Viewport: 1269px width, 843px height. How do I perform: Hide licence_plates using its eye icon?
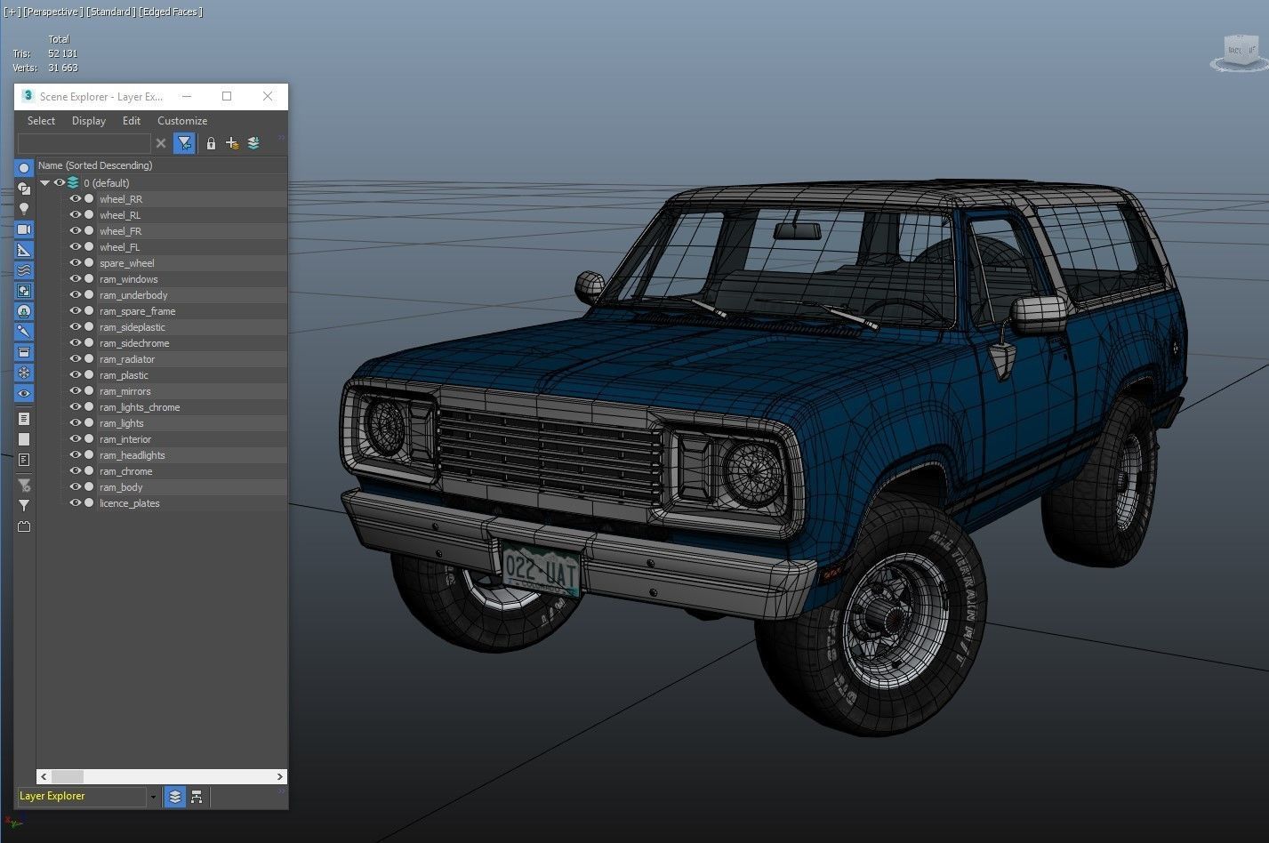point(76,503)
